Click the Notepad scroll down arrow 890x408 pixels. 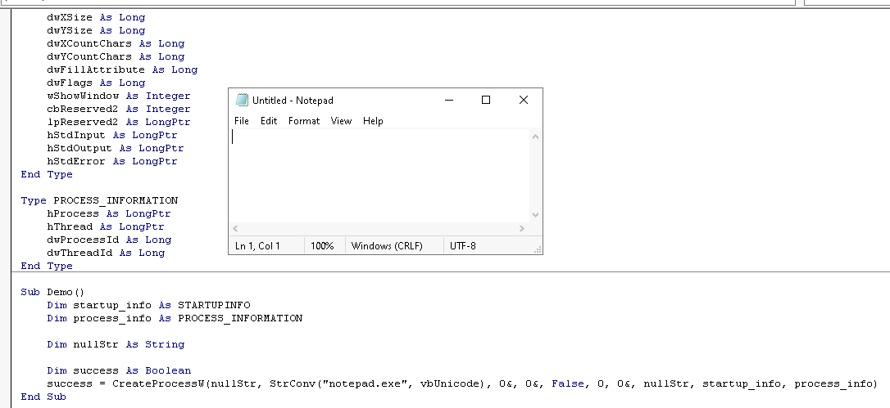pyautogui.click(x=536, y=215)
